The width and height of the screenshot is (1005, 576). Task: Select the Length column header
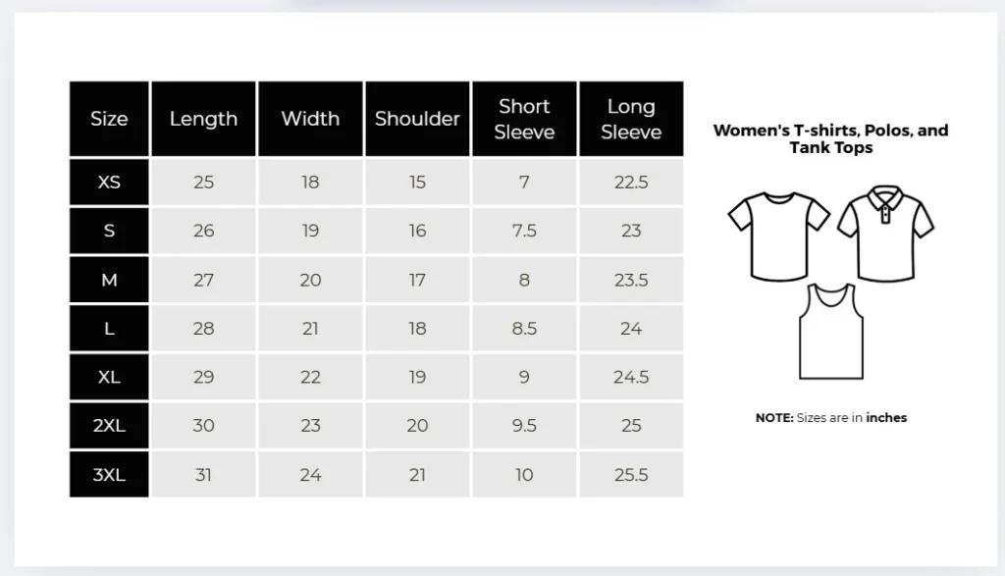[x=203, y=119]
